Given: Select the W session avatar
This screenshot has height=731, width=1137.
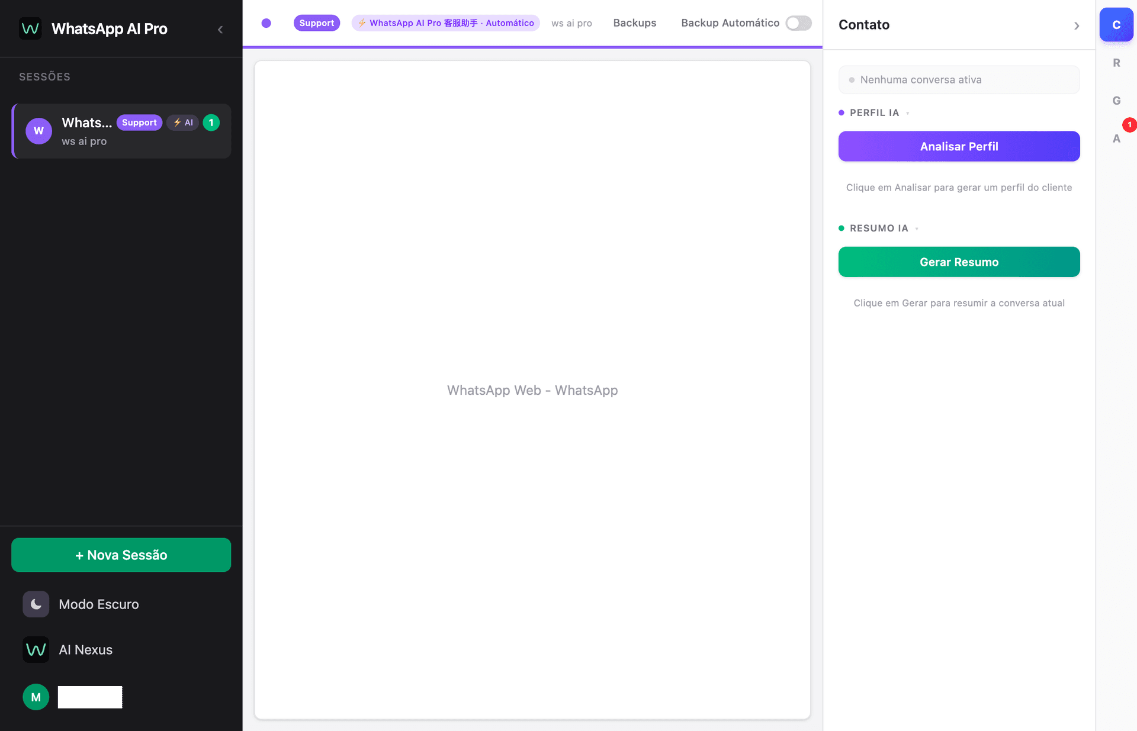Looking at the screenshot, I should click(38, 131).
